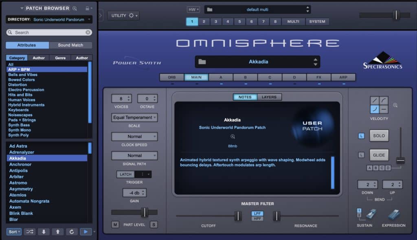This screenshot has width=417, height=240.
Task: Click the Spectrasonics logo
Action: (x=383, y=61)
